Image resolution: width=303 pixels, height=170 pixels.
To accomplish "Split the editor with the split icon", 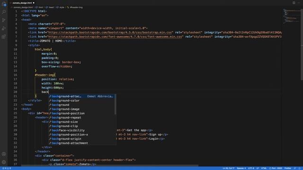I will click(x=294, y=3).
